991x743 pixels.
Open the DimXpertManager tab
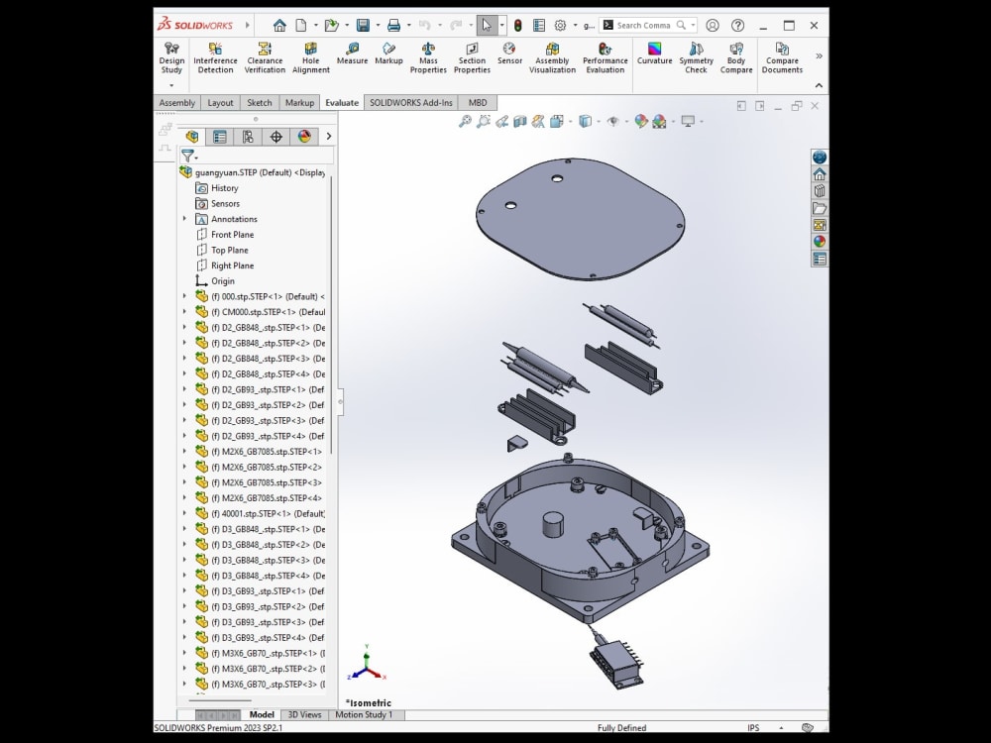pyautogui.click(x=276, y=137)
